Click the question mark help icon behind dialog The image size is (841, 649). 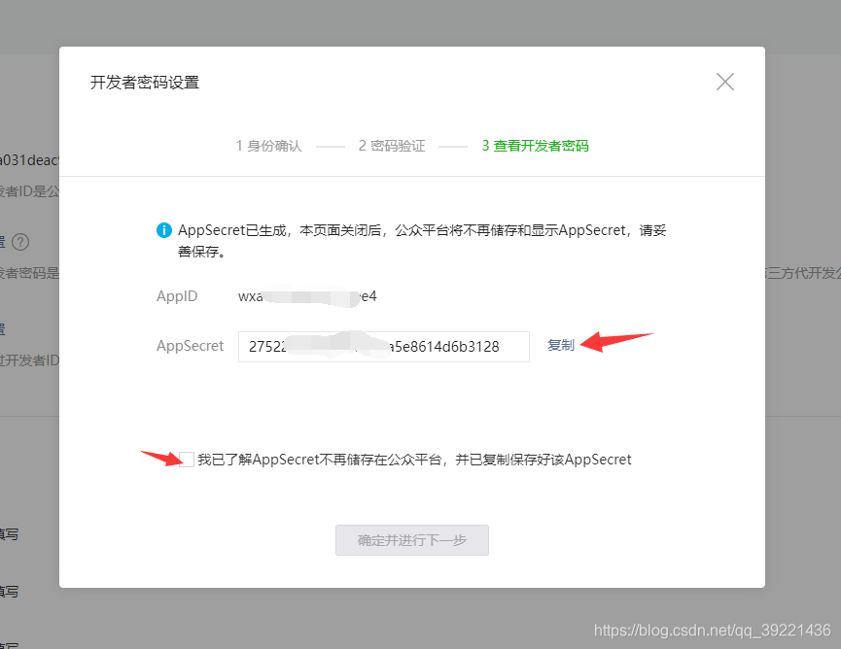tap(20, 242)
